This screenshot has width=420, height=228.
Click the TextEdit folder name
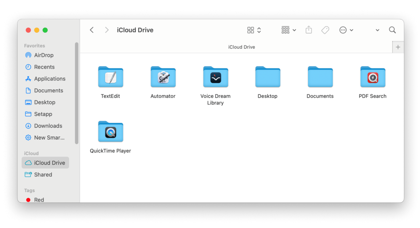pos(110,96)
